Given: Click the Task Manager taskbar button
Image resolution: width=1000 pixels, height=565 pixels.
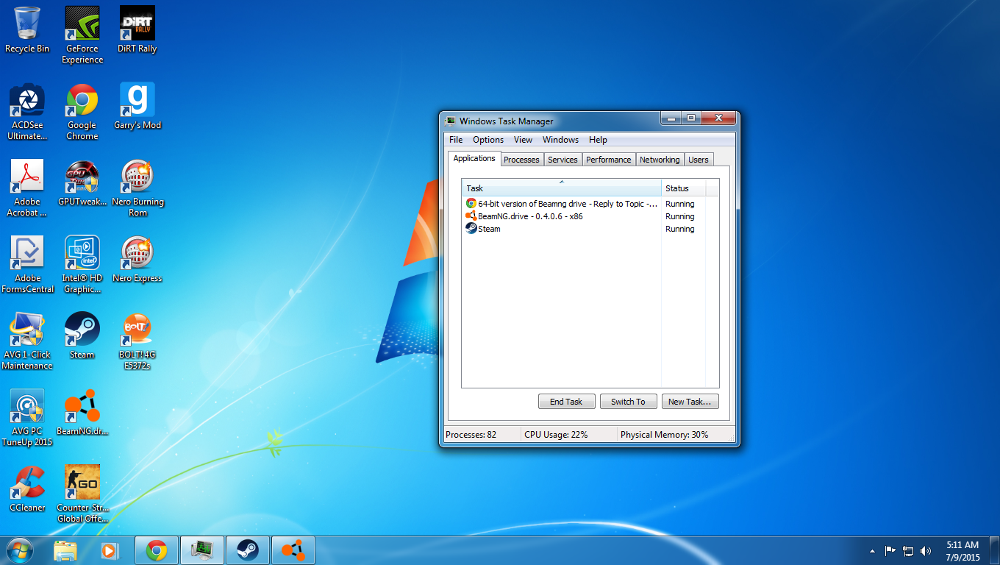Looking at the screenshot, I should [x=201, y=550].
